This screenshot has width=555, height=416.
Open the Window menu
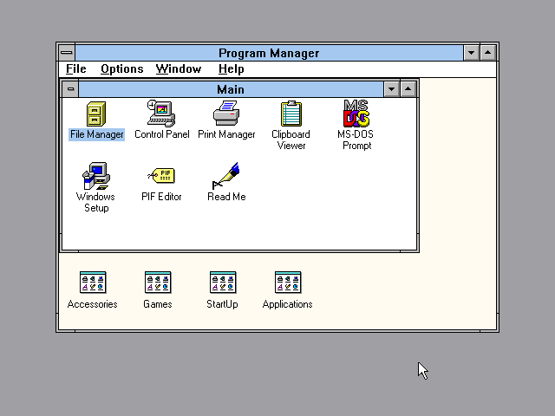point(179,69)
